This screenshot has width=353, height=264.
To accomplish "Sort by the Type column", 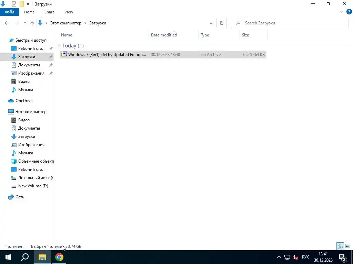I will (x=219, y=35).
